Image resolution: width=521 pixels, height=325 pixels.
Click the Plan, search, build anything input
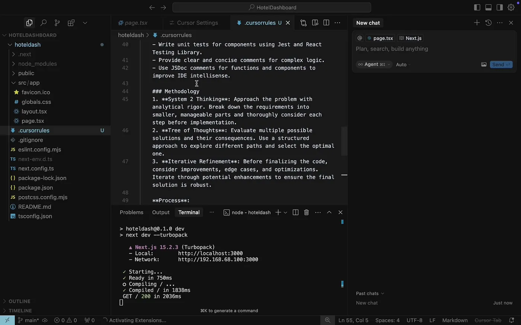(x=392, y=49)
